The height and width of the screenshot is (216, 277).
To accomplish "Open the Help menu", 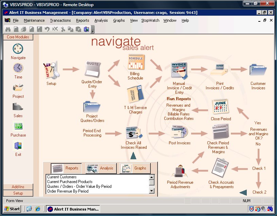I will pos(185,20).
